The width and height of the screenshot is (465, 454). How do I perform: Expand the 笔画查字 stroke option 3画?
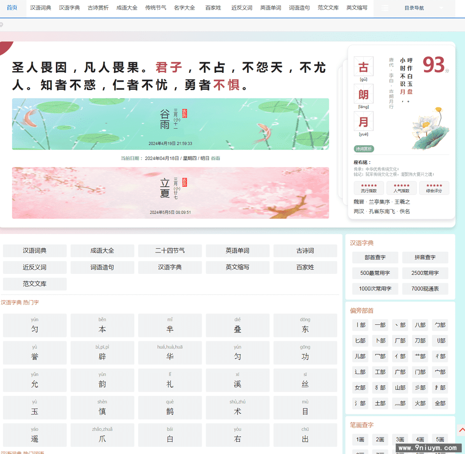click(400, 439)
